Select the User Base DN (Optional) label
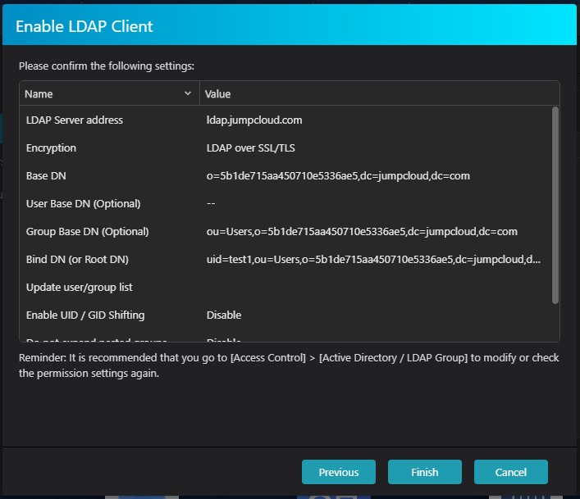 pyautogui.click(x=83, y=203)
